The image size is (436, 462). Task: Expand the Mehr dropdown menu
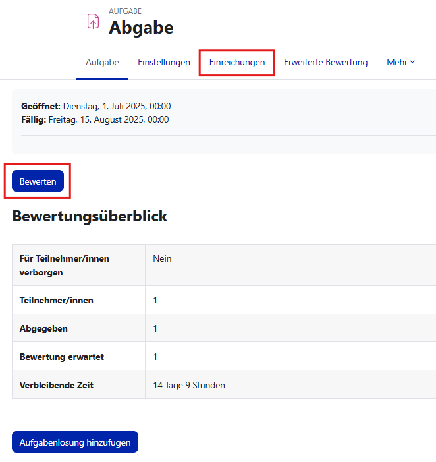[x=400, y=63]
